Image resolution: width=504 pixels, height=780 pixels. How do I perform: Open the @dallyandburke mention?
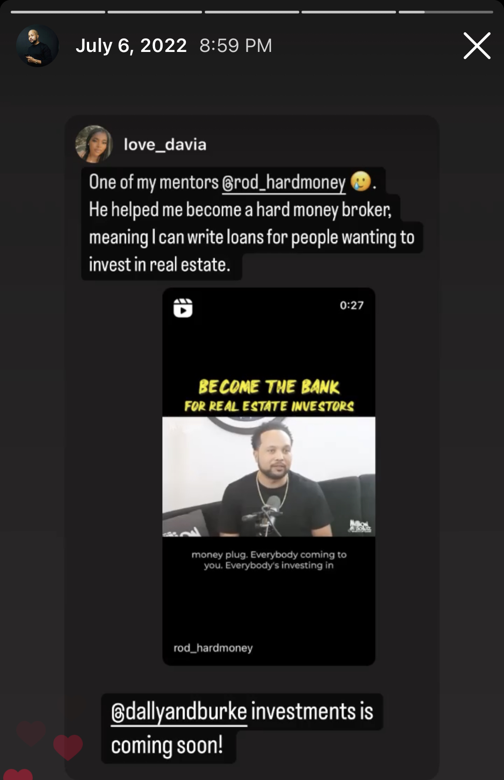pos(179,712)
